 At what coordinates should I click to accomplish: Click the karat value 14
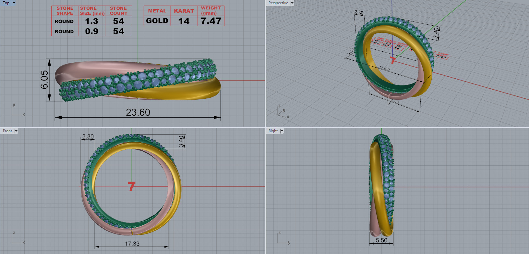pyautogui.click(x=184, y=21)
